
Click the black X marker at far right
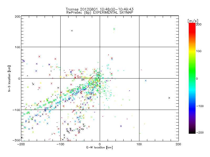(169, 98)
